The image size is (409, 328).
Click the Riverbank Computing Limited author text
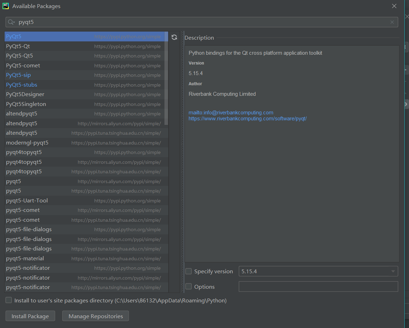pos(222,94)
